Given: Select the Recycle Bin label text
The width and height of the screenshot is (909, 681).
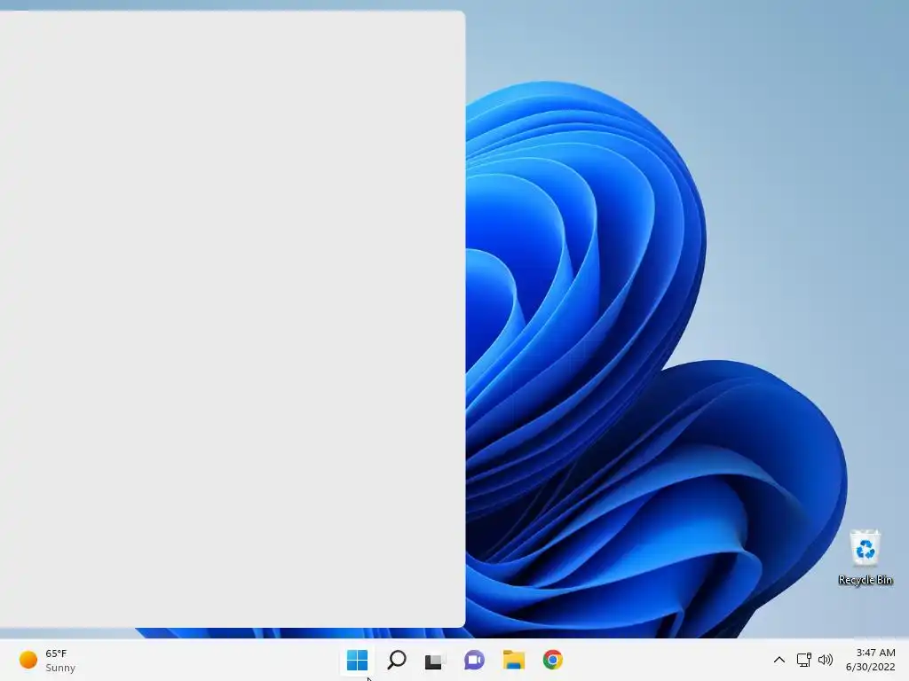Looking at the screenshot, I should point(865,580).
